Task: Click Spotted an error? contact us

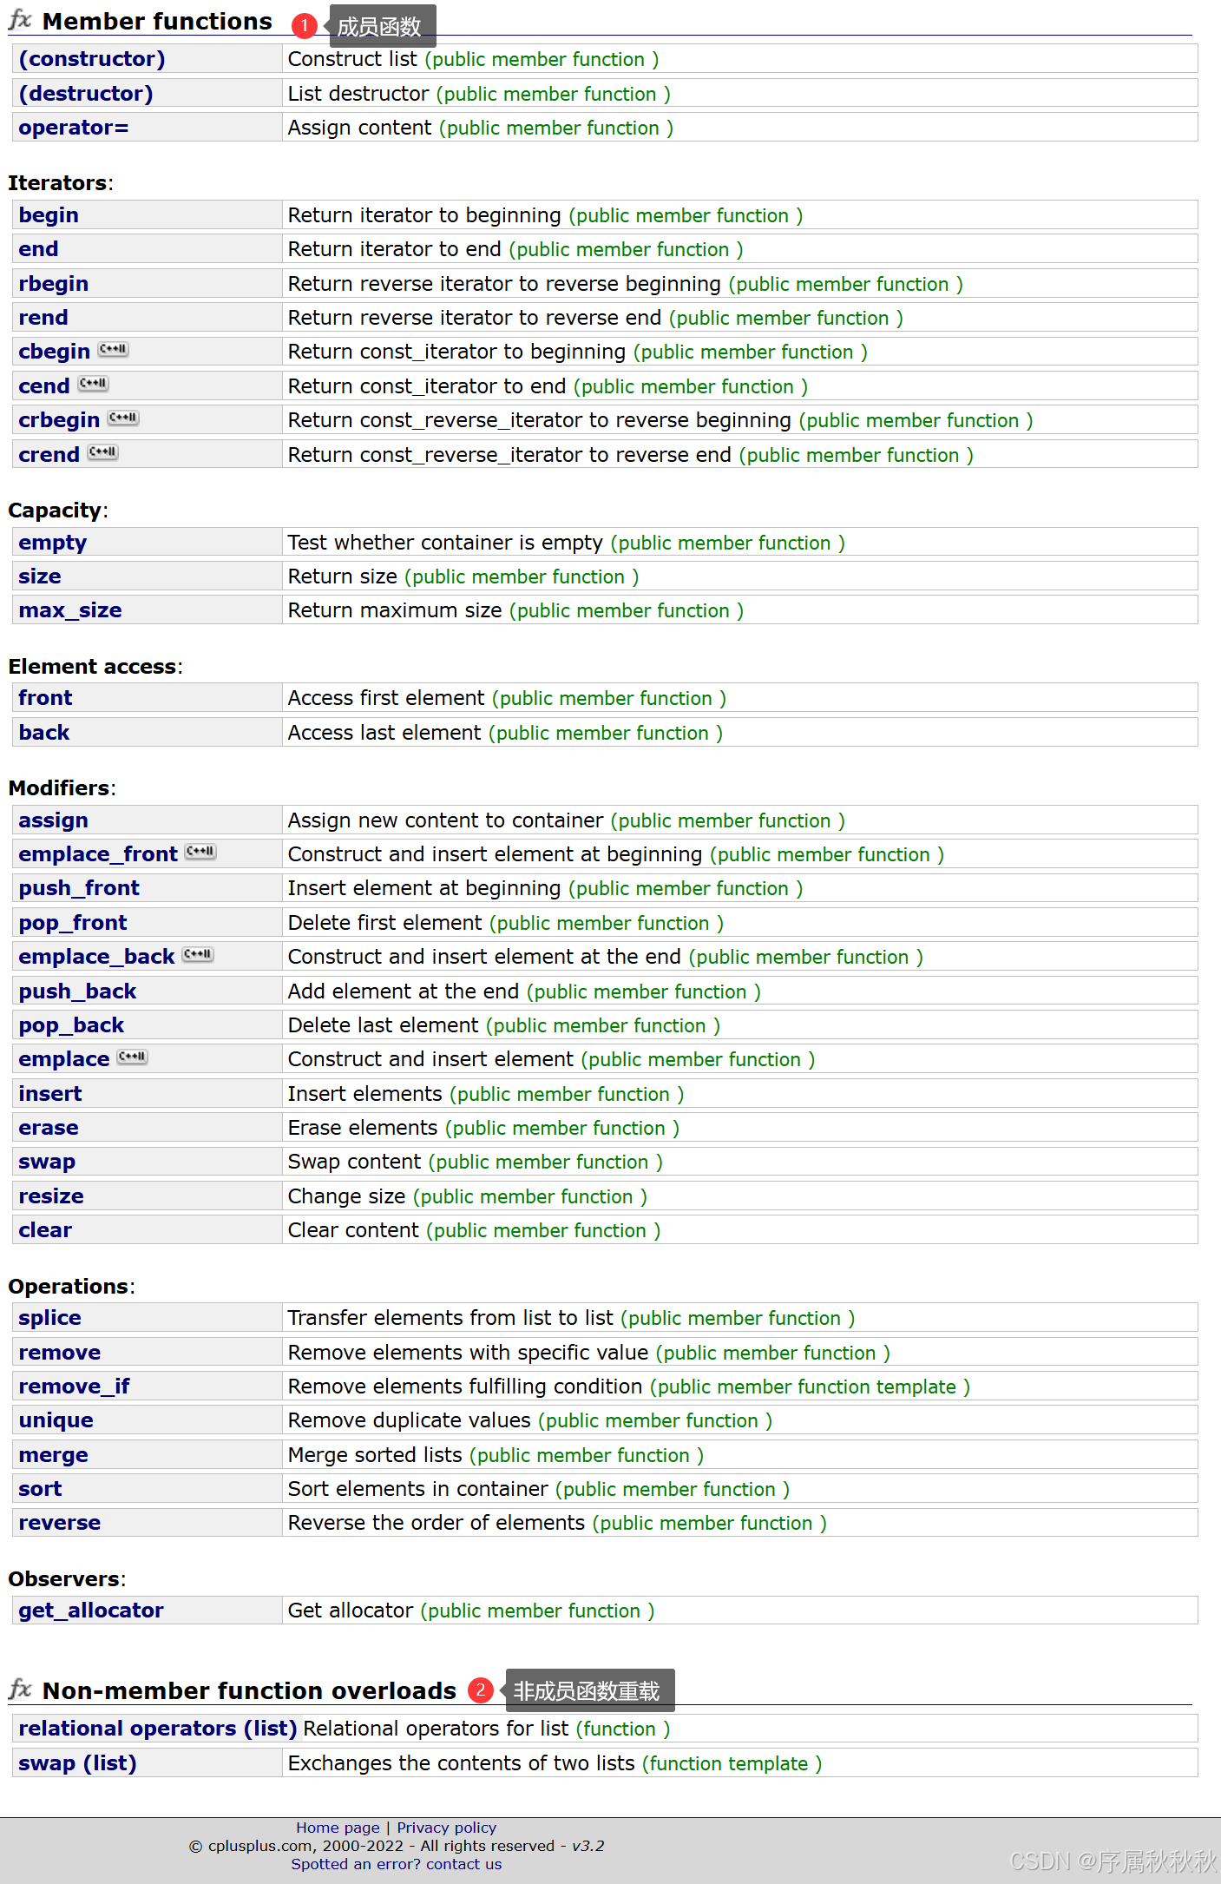Action: click(396, 1864)
